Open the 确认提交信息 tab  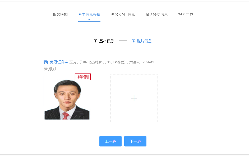point(156,15)
